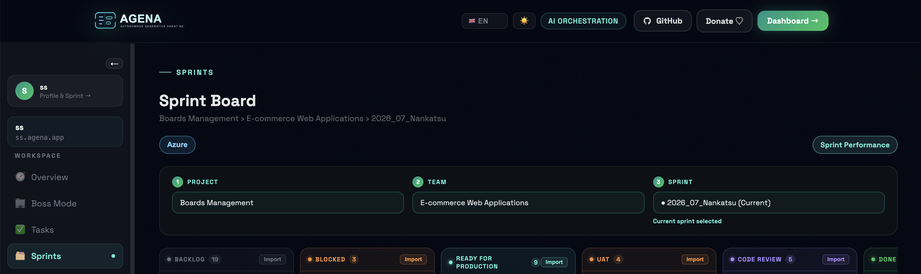
Task: Click the green step 2 TEAM badge
Action: [x=418, y=182]
